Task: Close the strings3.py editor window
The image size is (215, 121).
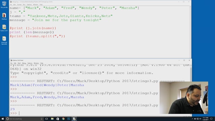Action: 189,2
